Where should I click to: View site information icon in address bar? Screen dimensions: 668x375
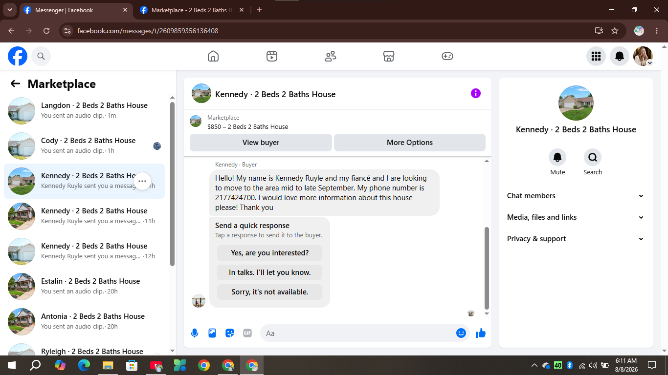point(68,31)
